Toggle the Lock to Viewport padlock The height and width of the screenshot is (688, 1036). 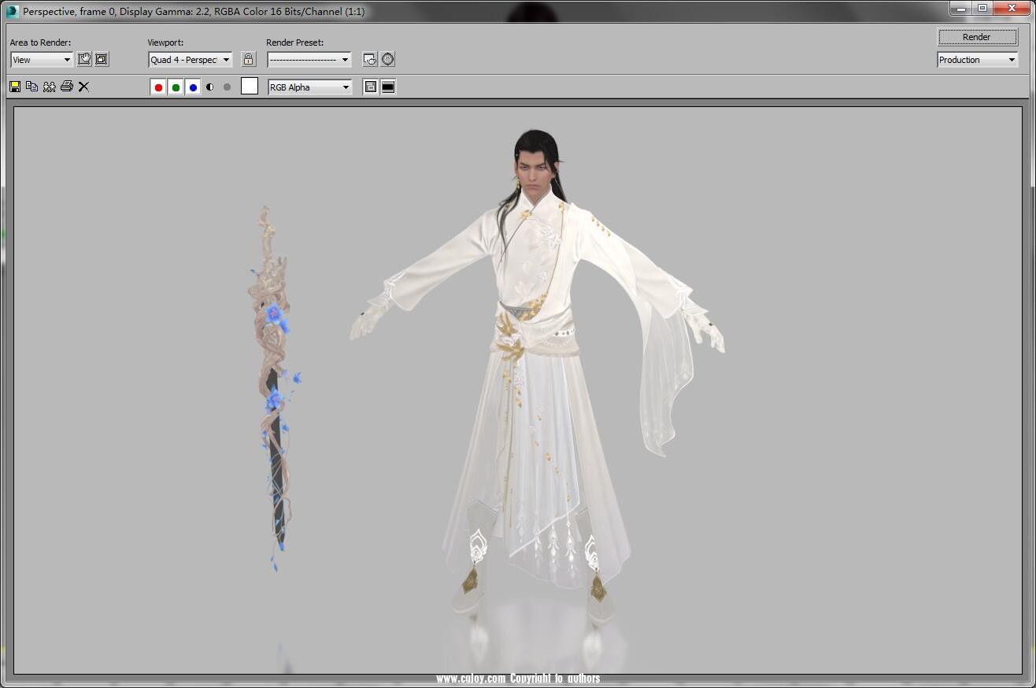[x=248, y=59]
